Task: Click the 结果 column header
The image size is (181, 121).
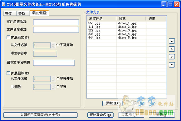Action: point(156,18)
